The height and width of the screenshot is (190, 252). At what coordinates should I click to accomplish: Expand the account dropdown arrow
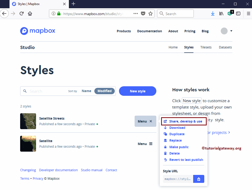pos(231,31)
